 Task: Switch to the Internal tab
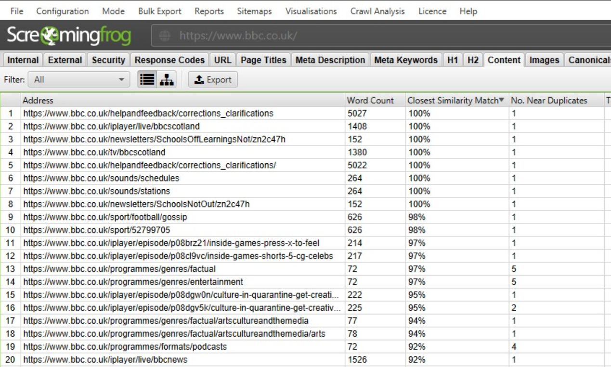(x=23, y=60)
